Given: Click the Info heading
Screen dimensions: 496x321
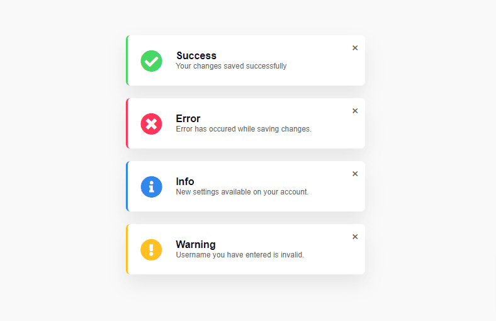Looking at the screenshot, I should pos(184,181).
